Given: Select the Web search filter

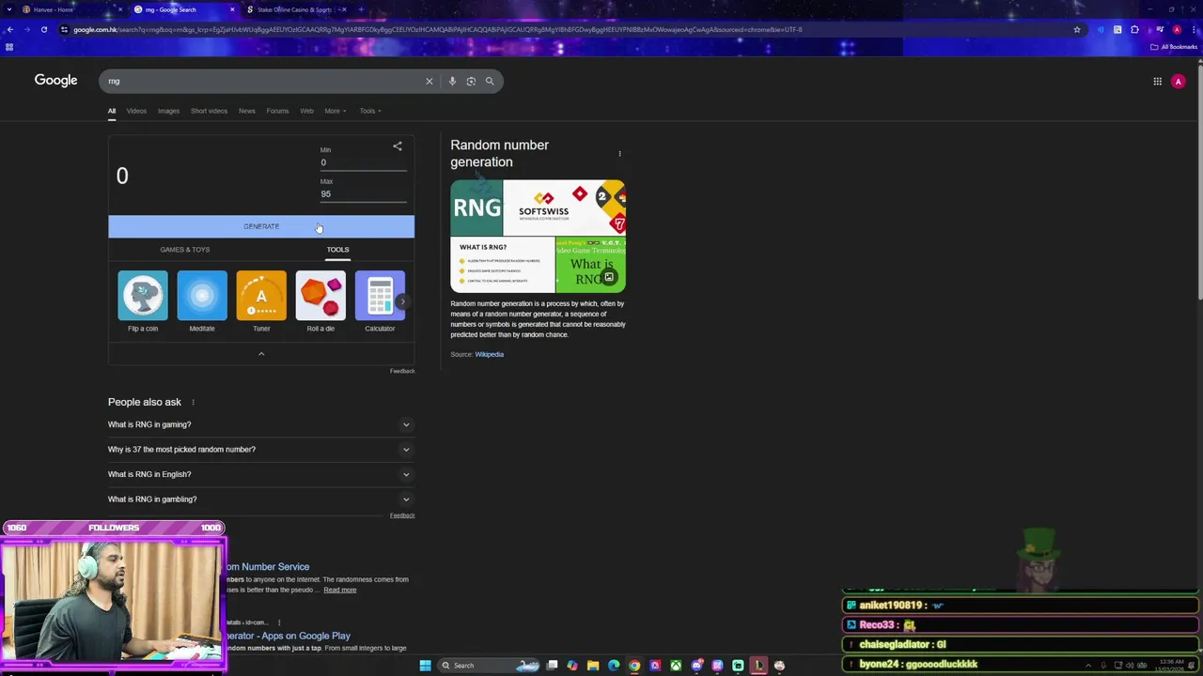Looking at the screenshot, I should click(306, 111).
